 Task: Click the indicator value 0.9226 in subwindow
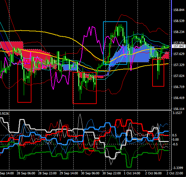tap(4, 114)
